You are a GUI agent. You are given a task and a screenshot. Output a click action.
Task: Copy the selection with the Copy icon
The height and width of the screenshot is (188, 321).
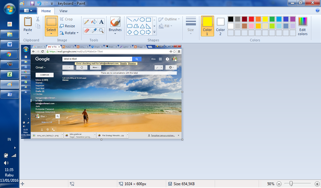[38, 26]
